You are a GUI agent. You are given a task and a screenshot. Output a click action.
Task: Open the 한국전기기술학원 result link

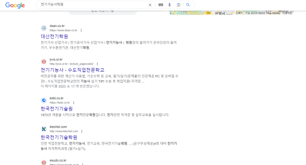59,137
